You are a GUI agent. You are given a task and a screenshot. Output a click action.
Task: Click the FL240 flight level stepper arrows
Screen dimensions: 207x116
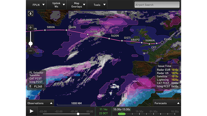30,86
